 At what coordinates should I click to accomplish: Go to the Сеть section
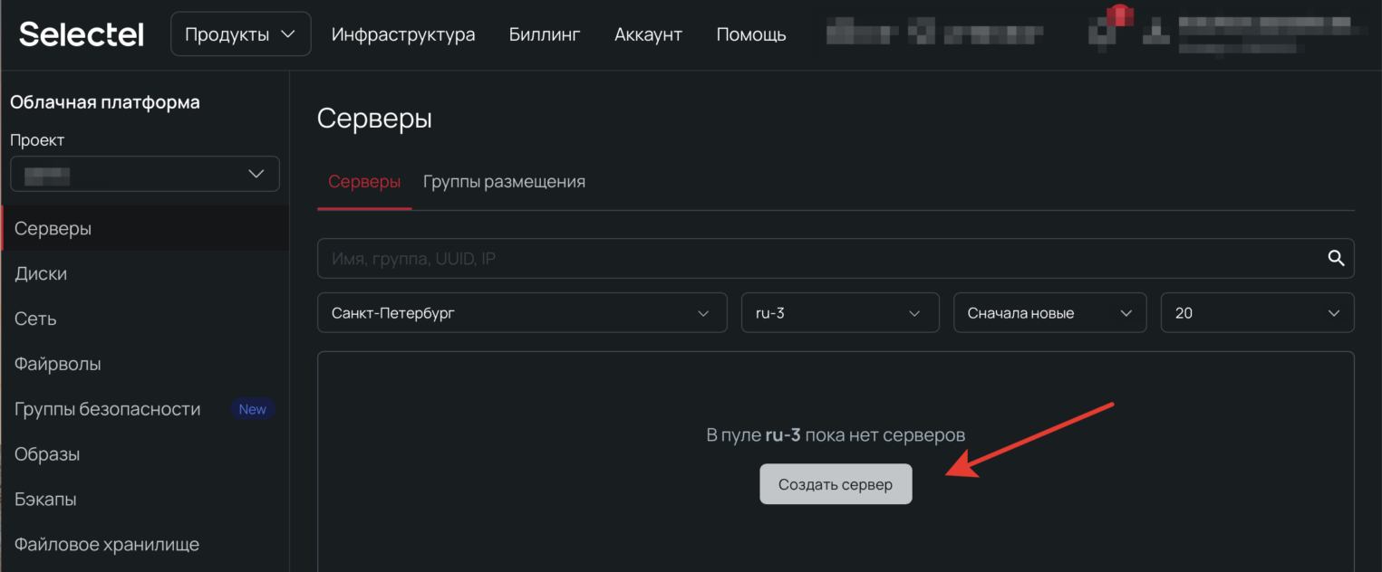click(x=34, y=319)
